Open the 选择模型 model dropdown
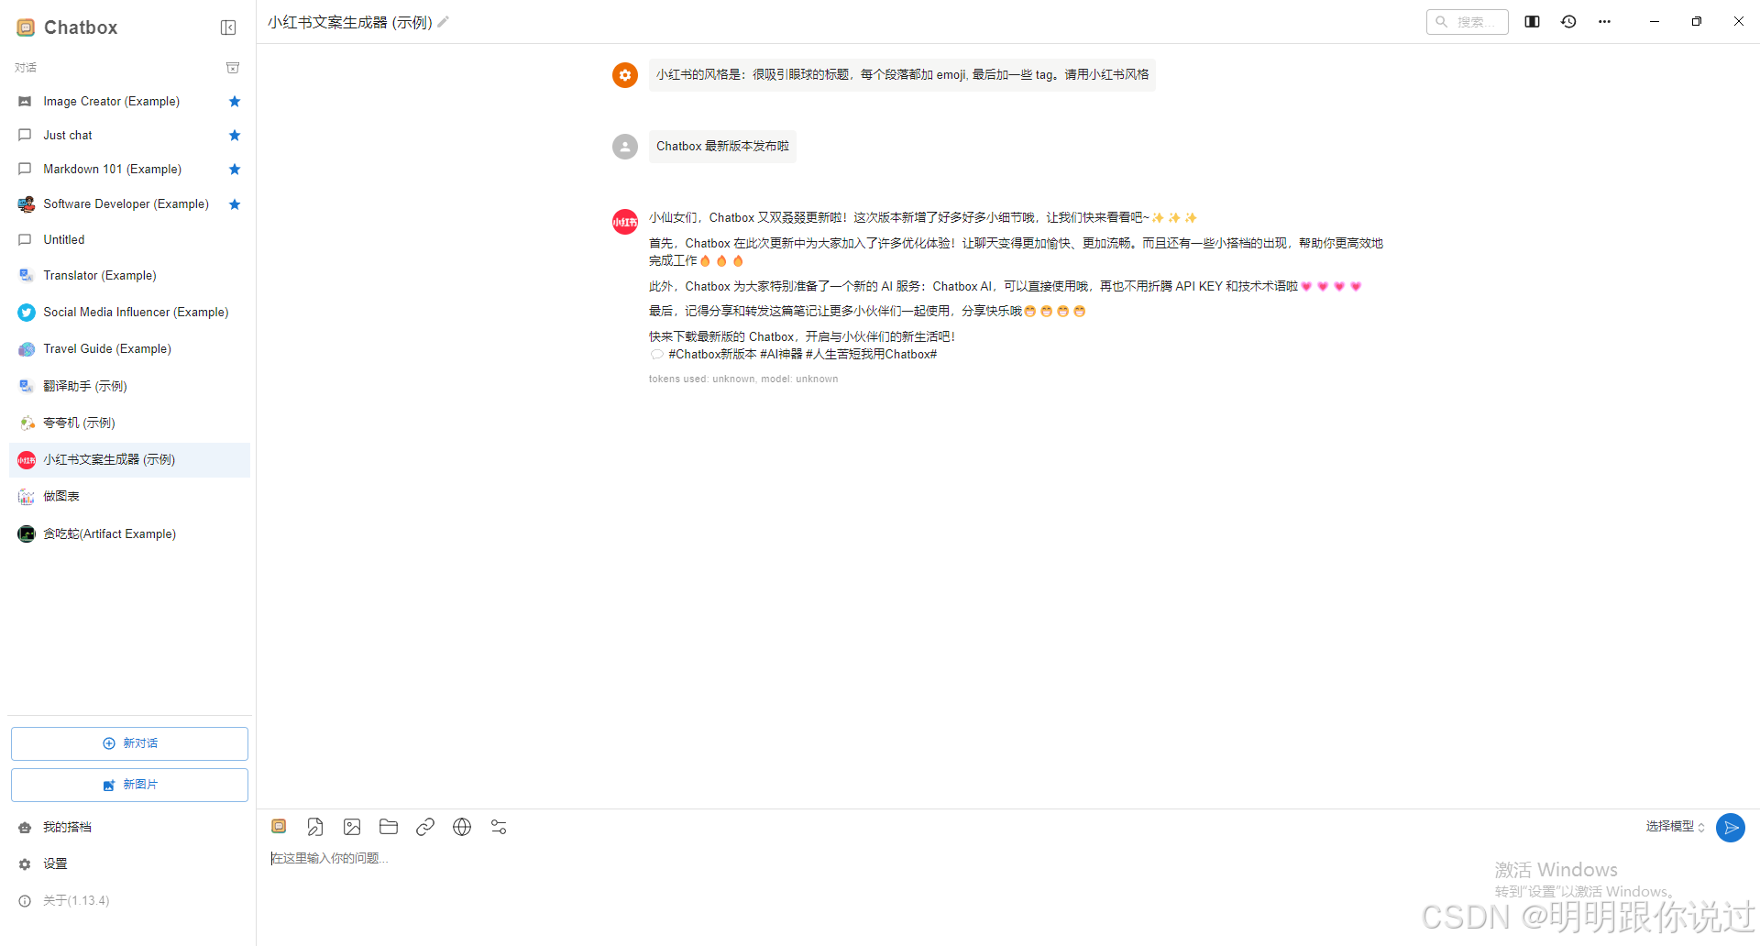The width and height of the screenshot is (1760, 946). coord(1675,827)
